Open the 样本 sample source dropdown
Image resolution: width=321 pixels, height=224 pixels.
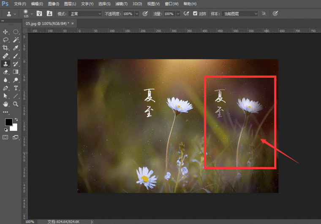click(x=240, y=13)
